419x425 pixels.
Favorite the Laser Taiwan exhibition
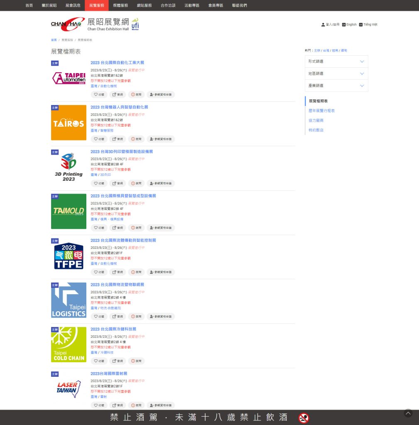coord(99,405)
